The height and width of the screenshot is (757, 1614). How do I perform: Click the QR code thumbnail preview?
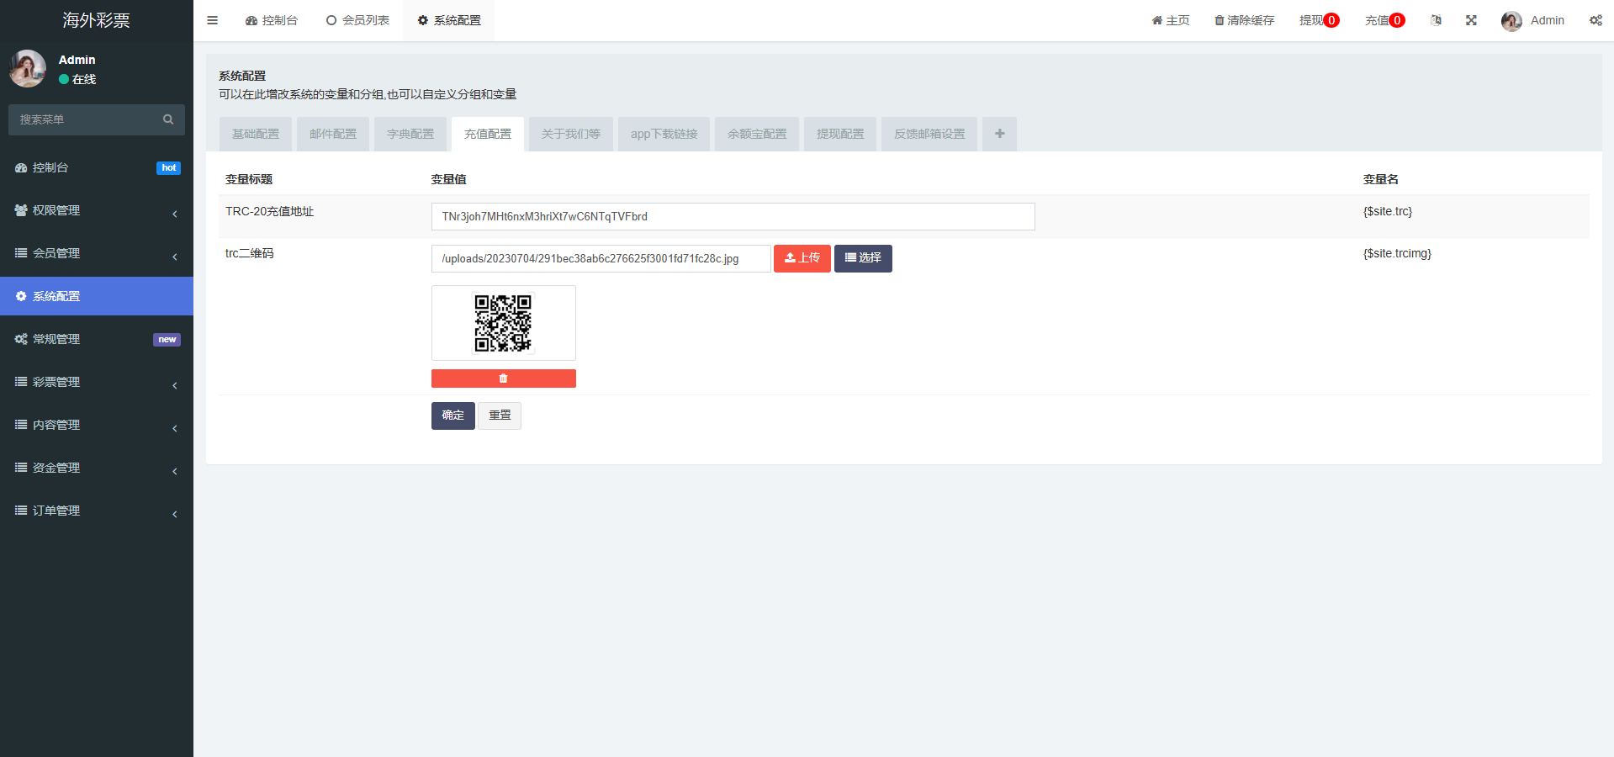(x=503, y=323)
